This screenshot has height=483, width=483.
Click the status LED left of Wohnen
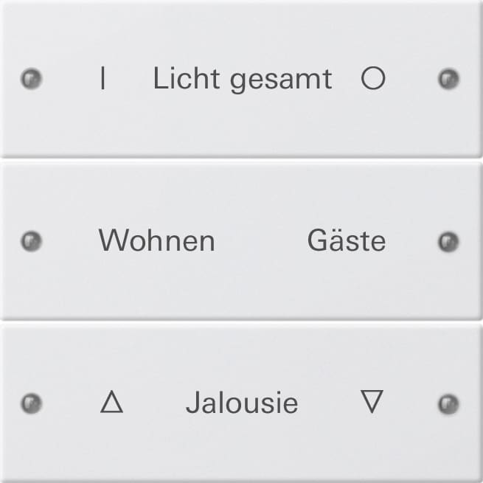tap(32, 241)
